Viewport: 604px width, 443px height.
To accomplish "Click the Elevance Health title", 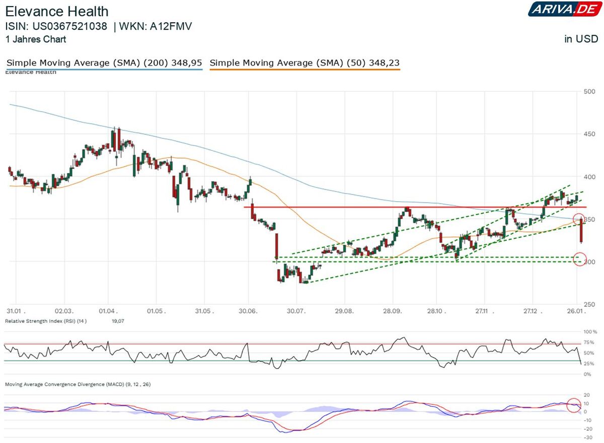I will point(57,11).
